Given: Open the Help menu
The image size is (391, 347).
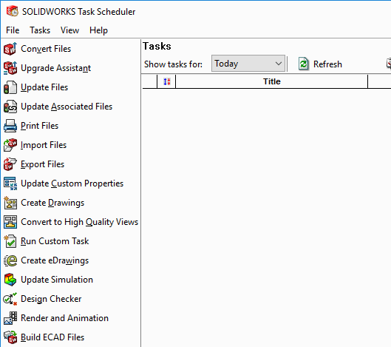Looking at the screenshot, I should [x=99, y=30].
